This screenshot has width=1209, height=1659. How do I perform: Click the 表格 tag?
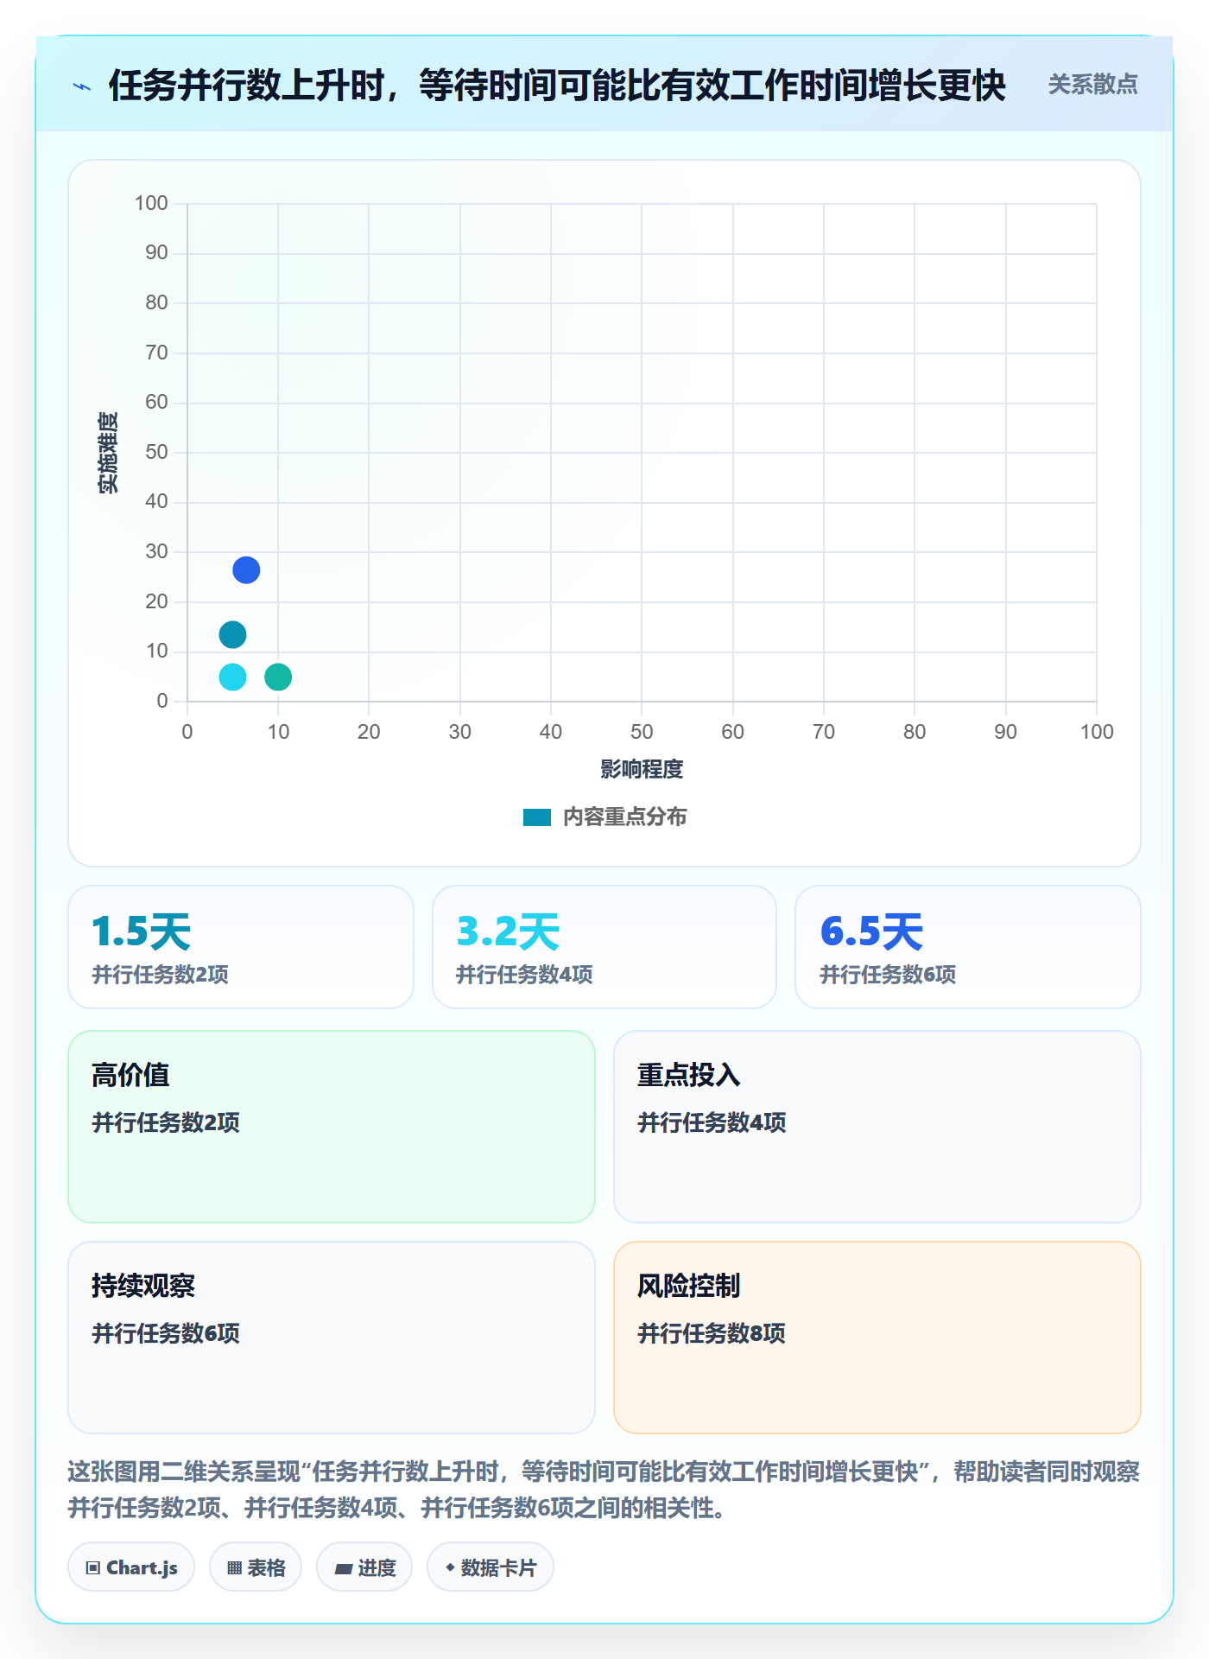[x=256, y=1567]
